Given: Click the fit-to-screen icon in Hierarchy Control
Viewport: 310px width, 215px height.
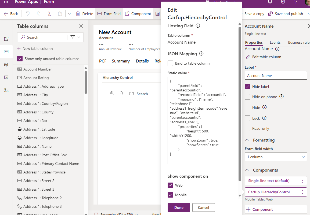Looking at the screenshot, I should click(x=131, y=93).
